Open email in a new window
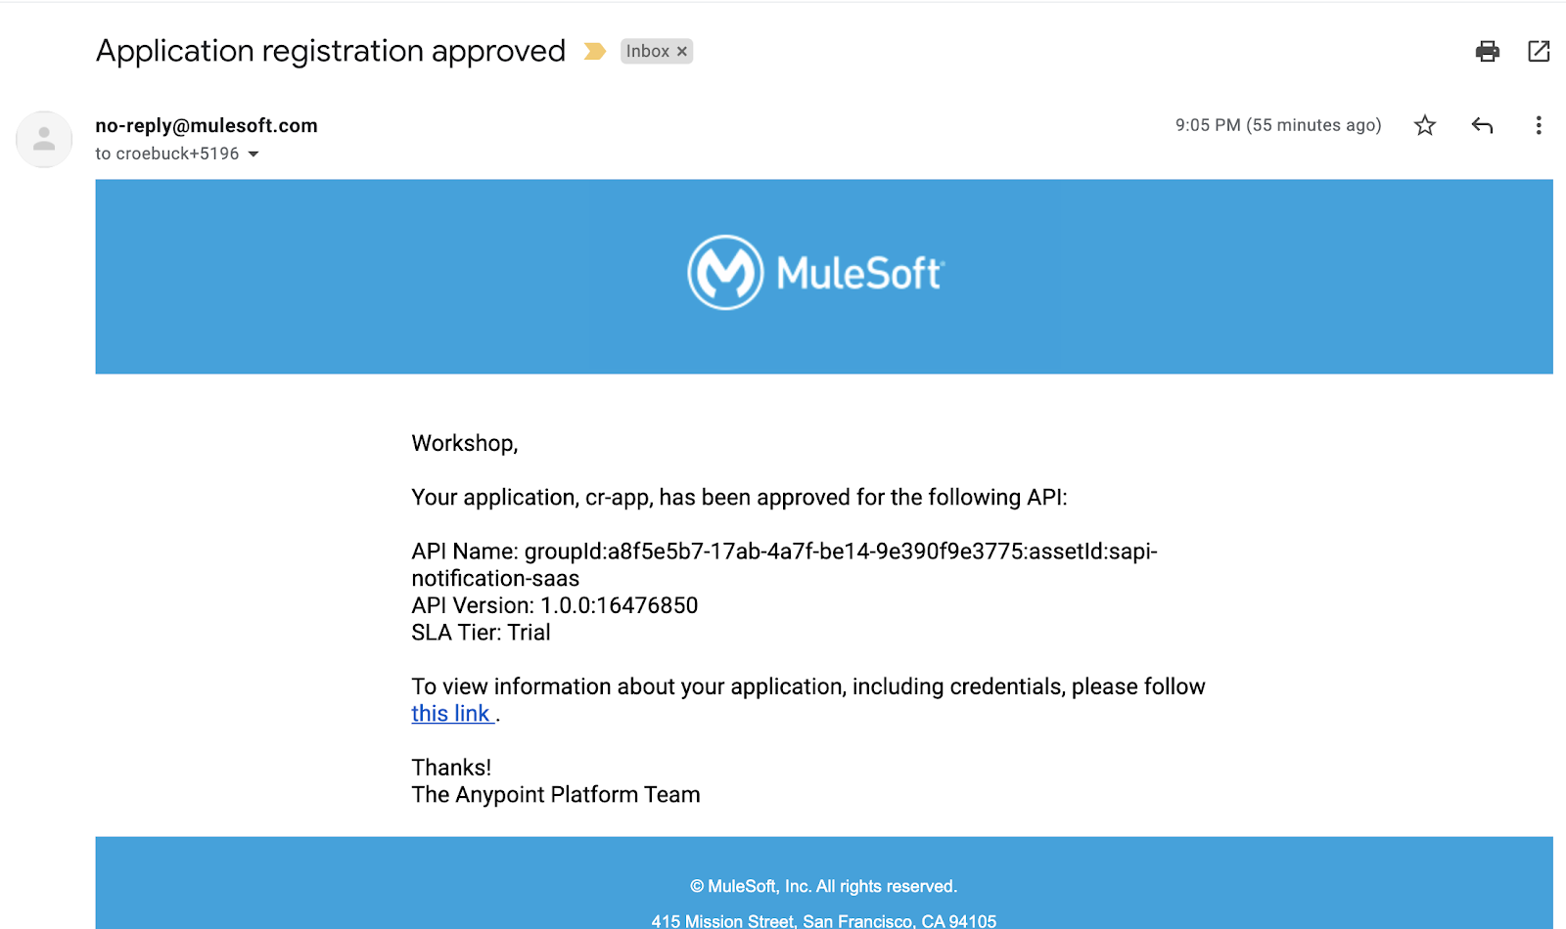The height and width of the screenshot is (929, 1566). [1539, 51]
